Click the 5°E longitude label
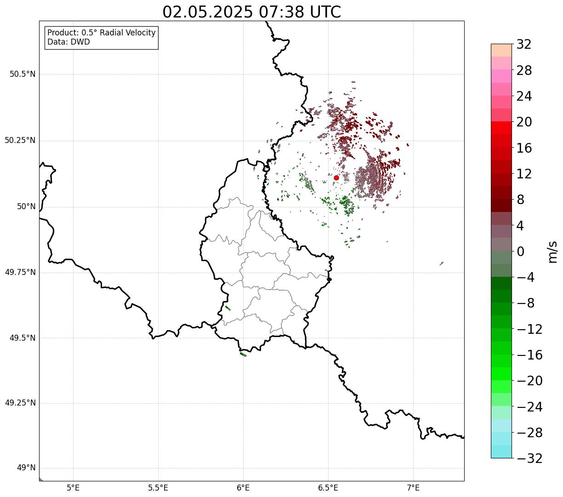563x497 pixels. pyautogui.click(x=73, y=488)
